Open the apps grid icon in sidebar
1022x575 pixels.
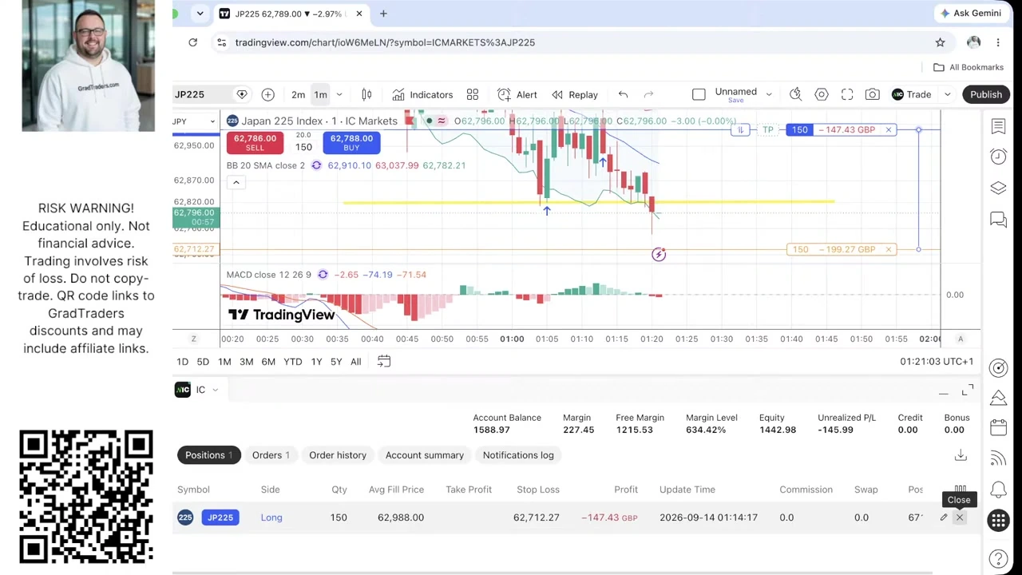(x=998, y=521)
